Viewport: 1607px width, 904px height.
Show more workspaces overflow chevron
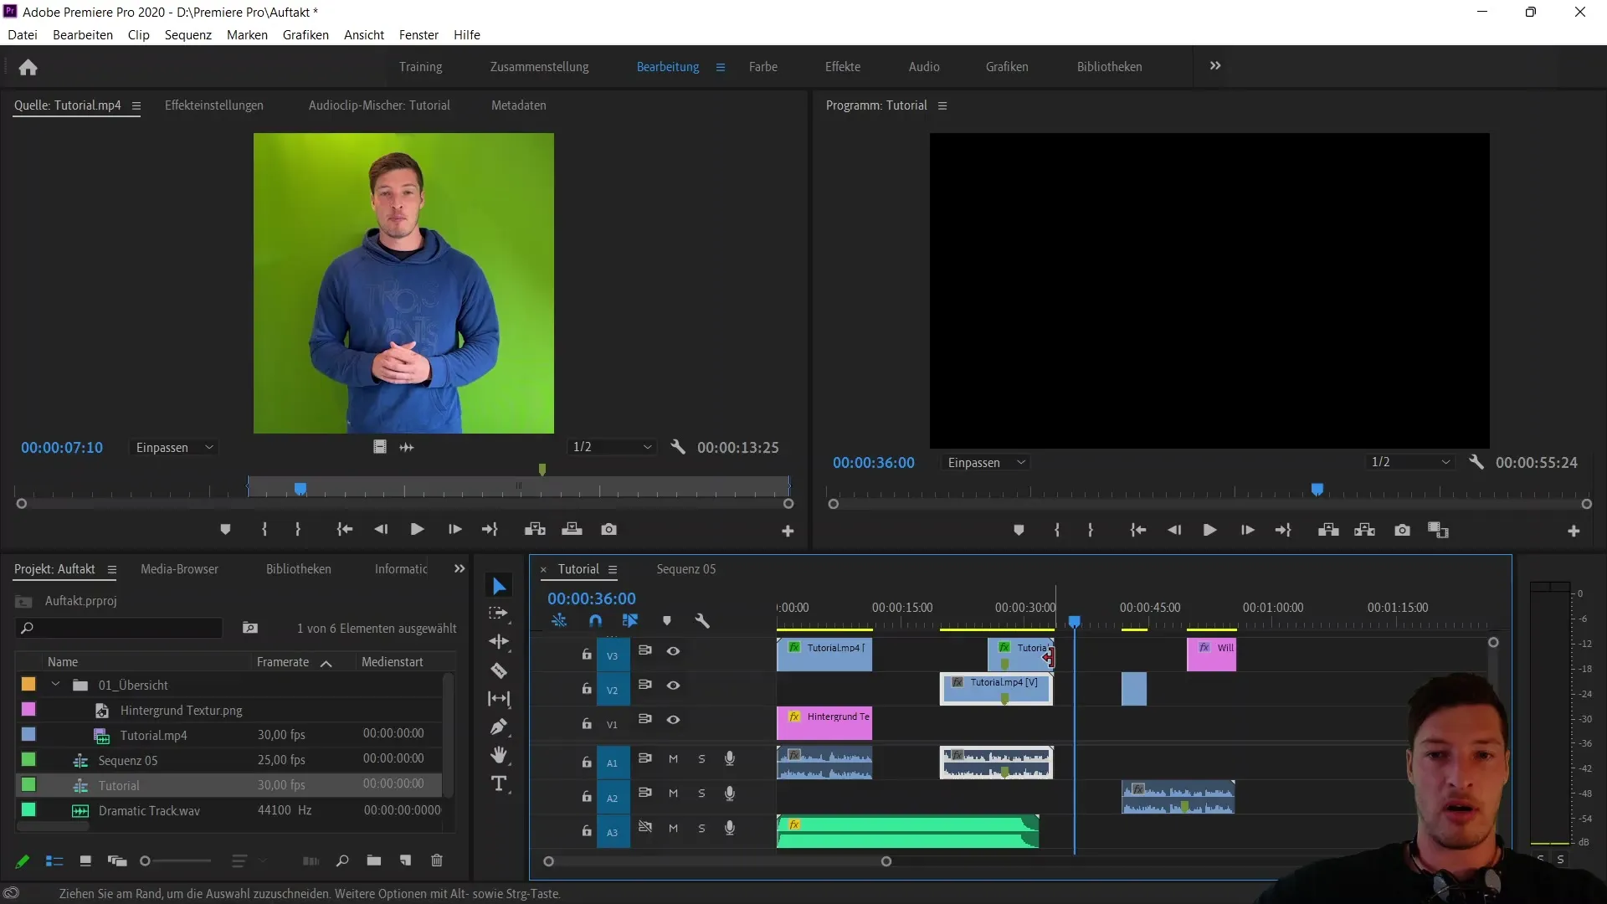click(x=1215, y=65)
